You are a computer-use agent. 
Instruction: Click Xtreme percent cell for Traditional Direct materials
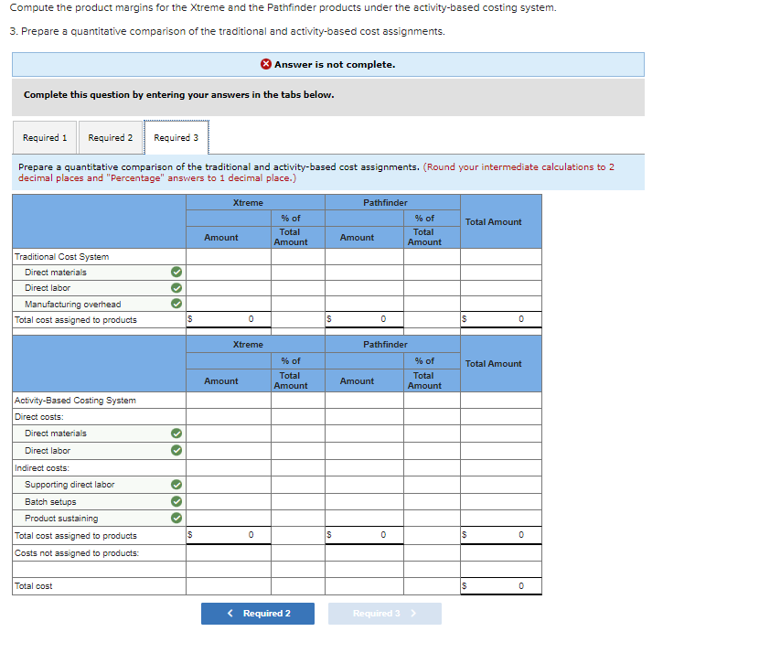tap(298, 272)
